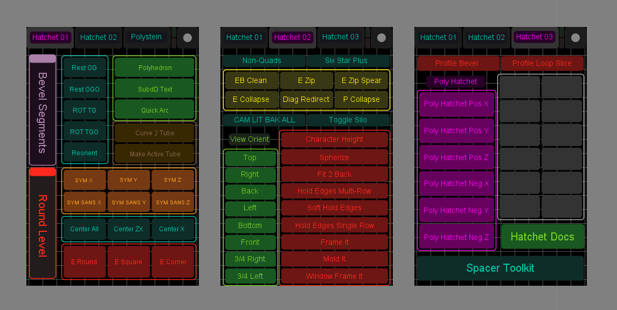617x310 pixels.
Task: Click the round dot button in left panel
Action: coord(188,38)
